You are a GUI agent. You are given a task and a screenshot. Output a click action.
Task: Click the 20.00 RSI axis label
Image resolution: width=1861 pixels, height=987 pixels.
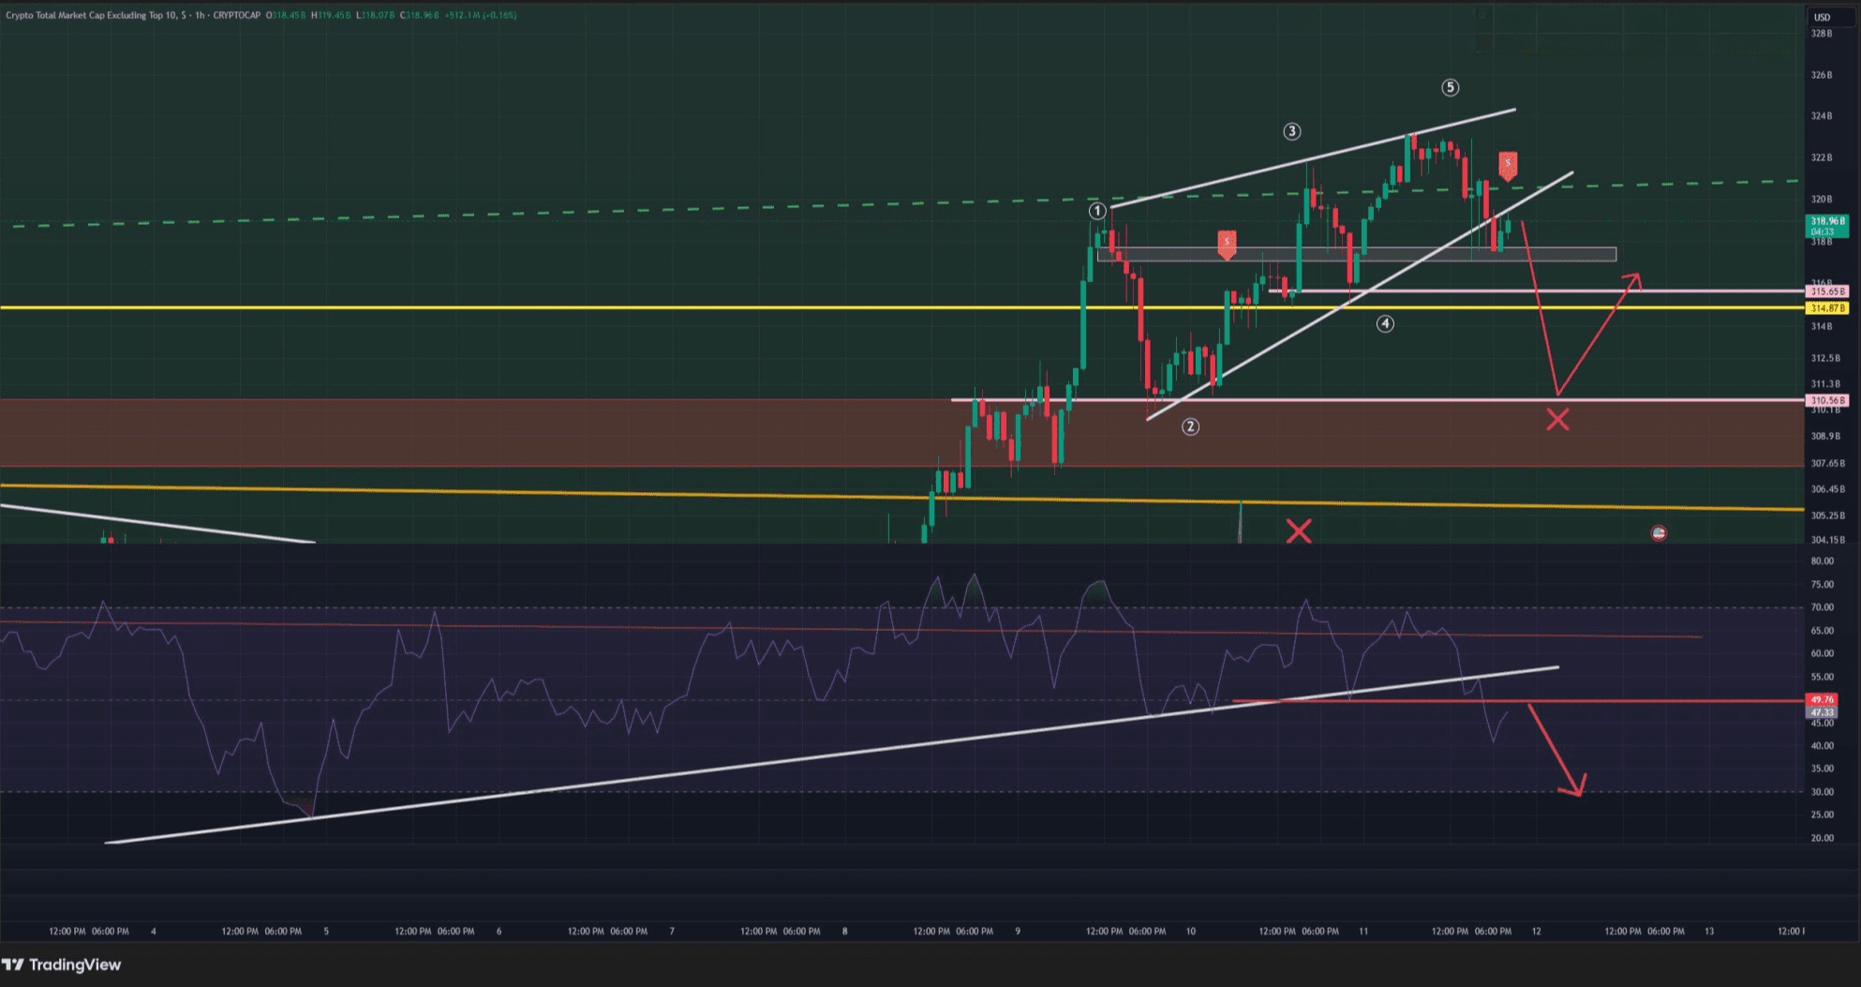click(x=1822, y=838)
